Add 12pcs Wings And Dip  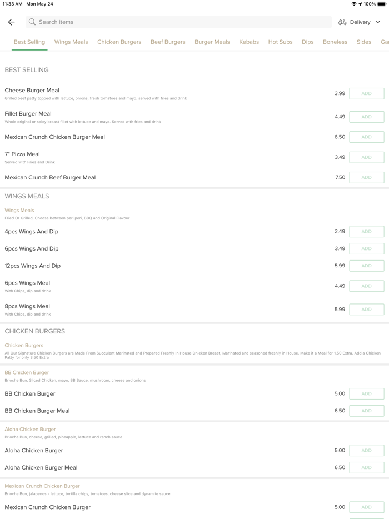point(366,266)
